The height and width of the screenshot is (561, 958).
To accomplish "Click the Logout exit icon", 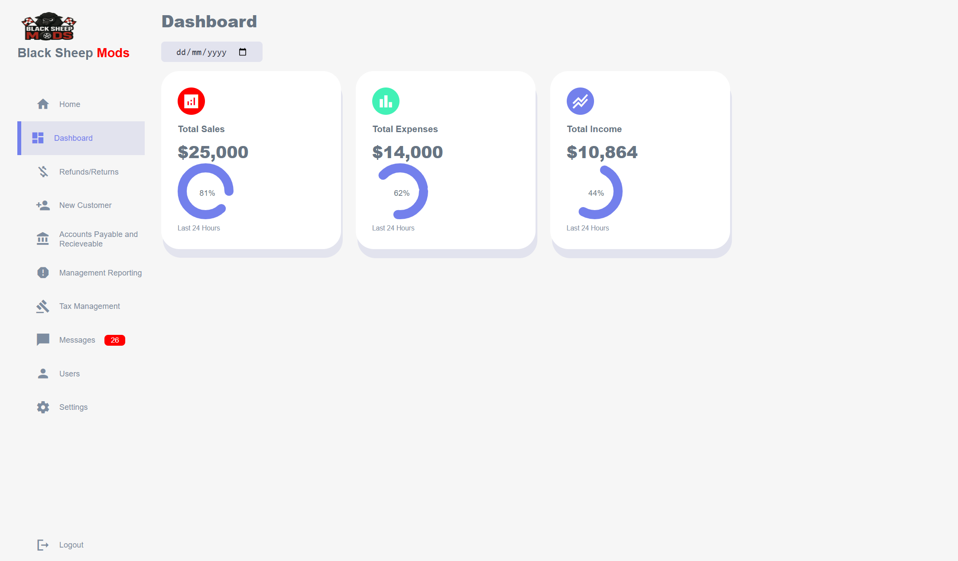I will click(43, 545).
